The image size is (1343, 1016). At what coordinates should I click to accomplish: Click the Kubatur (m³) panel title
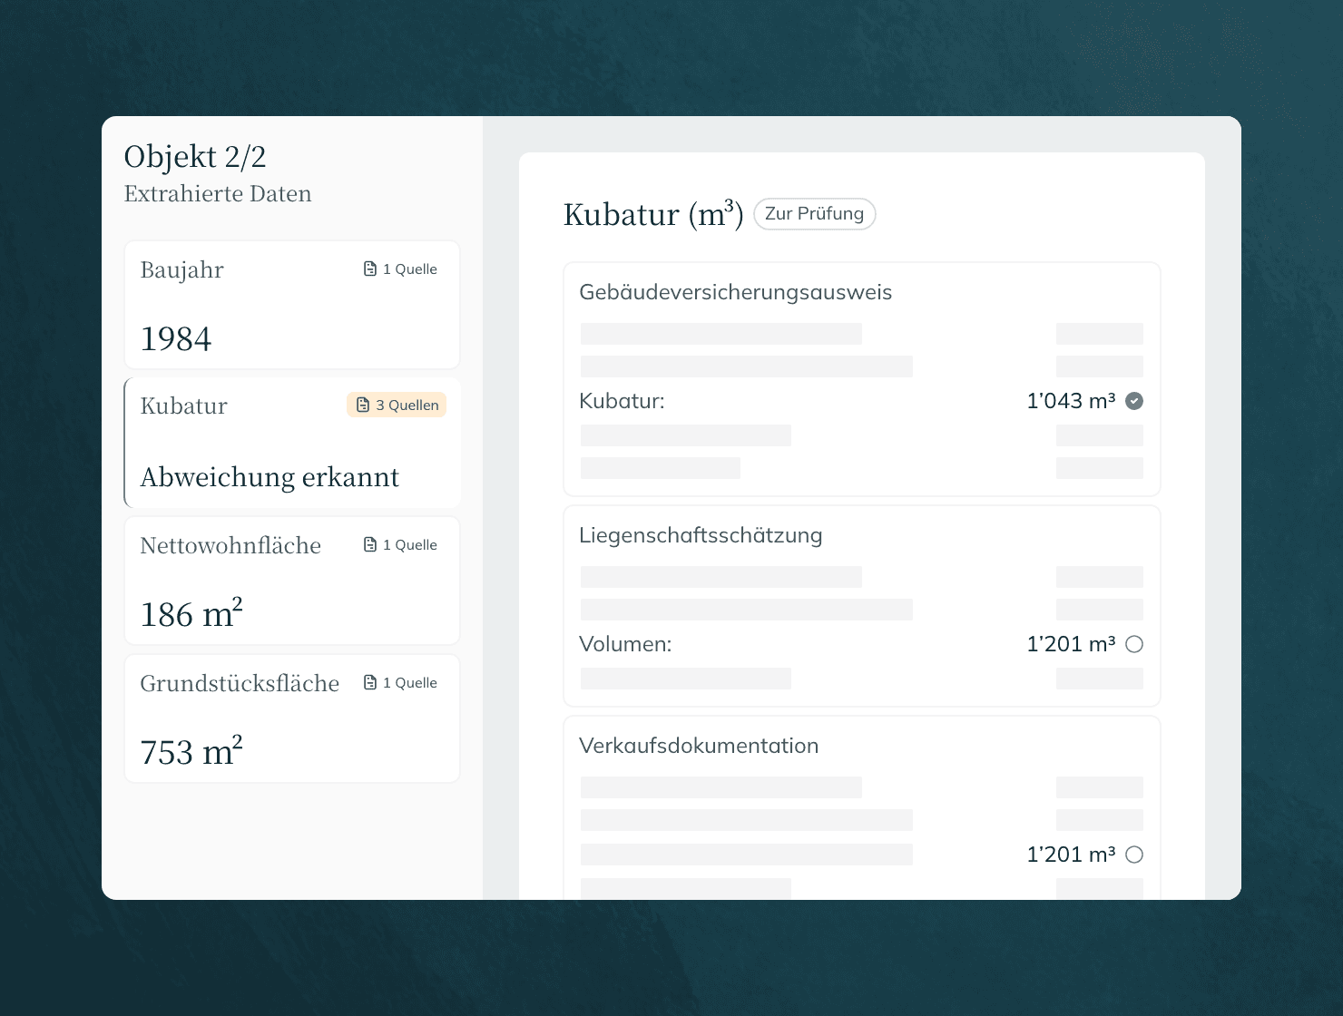point(653,215)
